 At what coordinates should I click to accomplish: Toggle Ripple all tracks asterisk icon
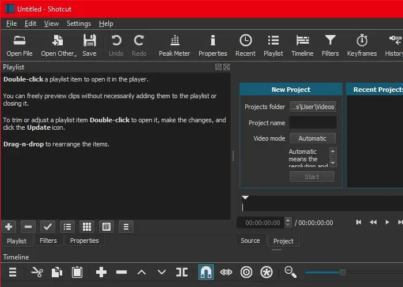(x=266, y=272)
